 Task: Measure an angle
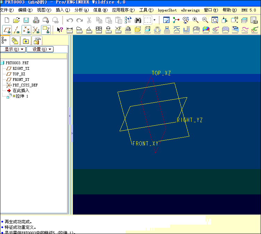(89, 30)
